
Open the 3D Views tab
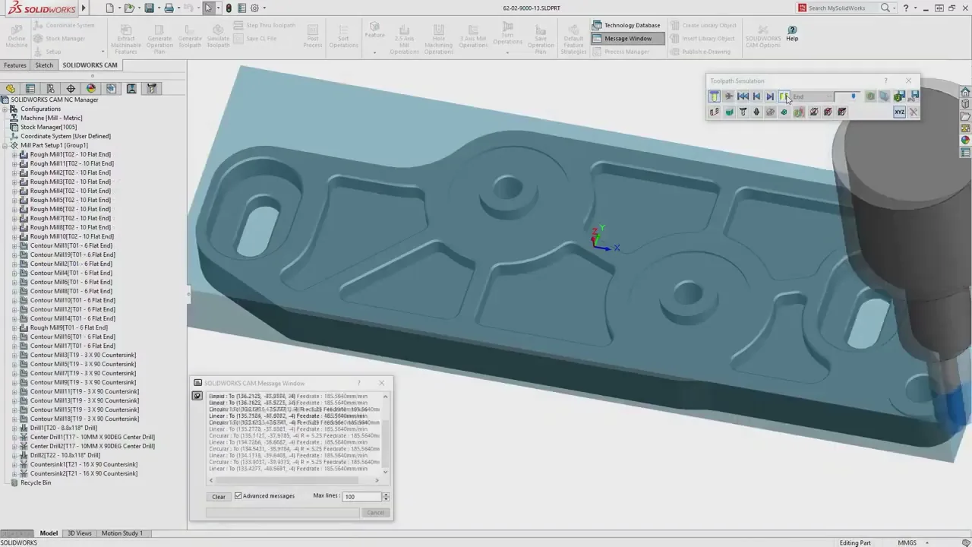[x=80, y=533]
